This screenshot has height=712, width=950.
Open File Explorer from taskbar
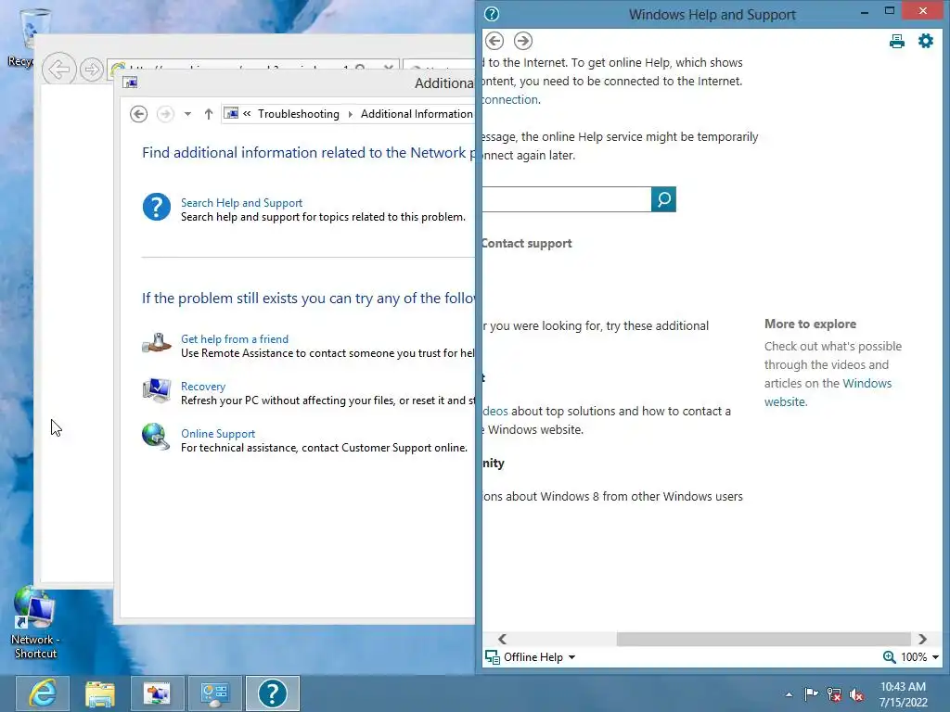pos(100,693)
